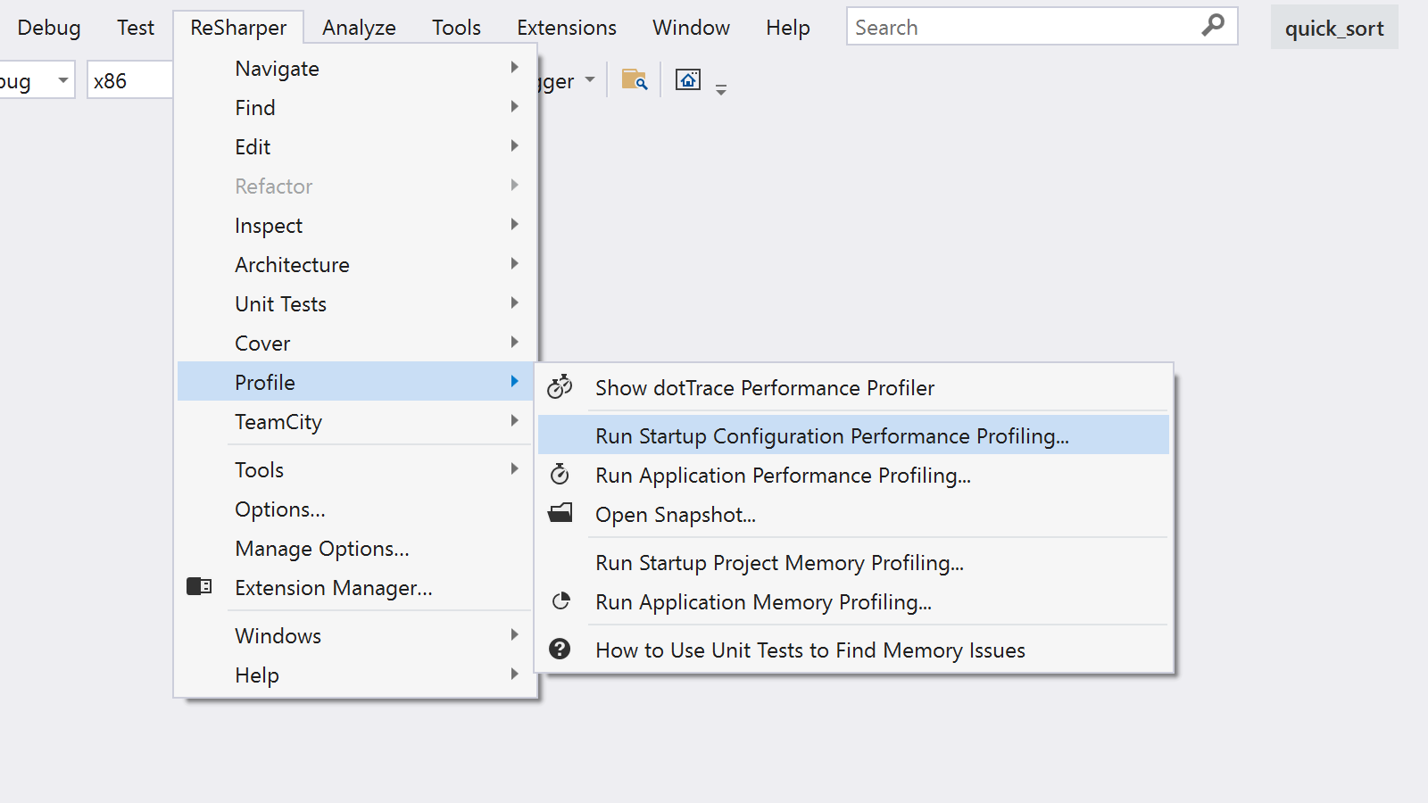Open the Inspect submenu
The image size is (1428, 803).
(x=357, y=226)
